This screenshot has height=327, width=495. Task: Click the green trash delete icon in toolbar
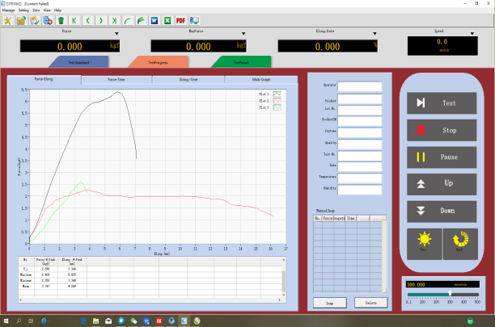point(61,19)
